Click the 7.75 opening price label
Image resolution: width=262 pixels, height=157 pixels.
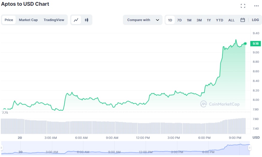point(5,113)
